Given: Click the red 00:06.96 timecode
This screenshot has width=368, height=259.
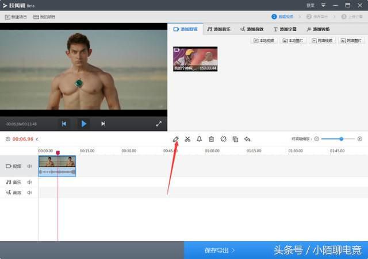Looking at the screenshot, I should 23,139.
